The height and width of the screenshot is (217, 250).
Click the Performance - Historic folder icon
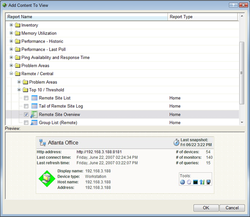17,41
